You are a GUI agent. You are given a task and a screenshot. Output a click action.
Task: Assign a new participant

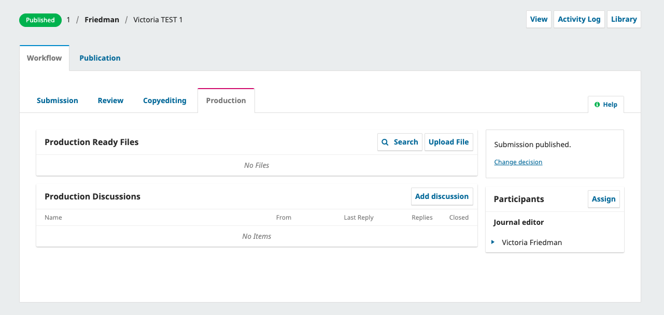tap(603, 199)
